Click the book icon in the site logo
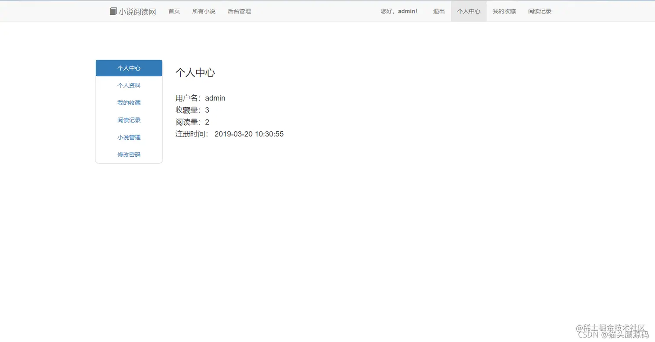This screenshot has width=655, height=342. (113, 11)
